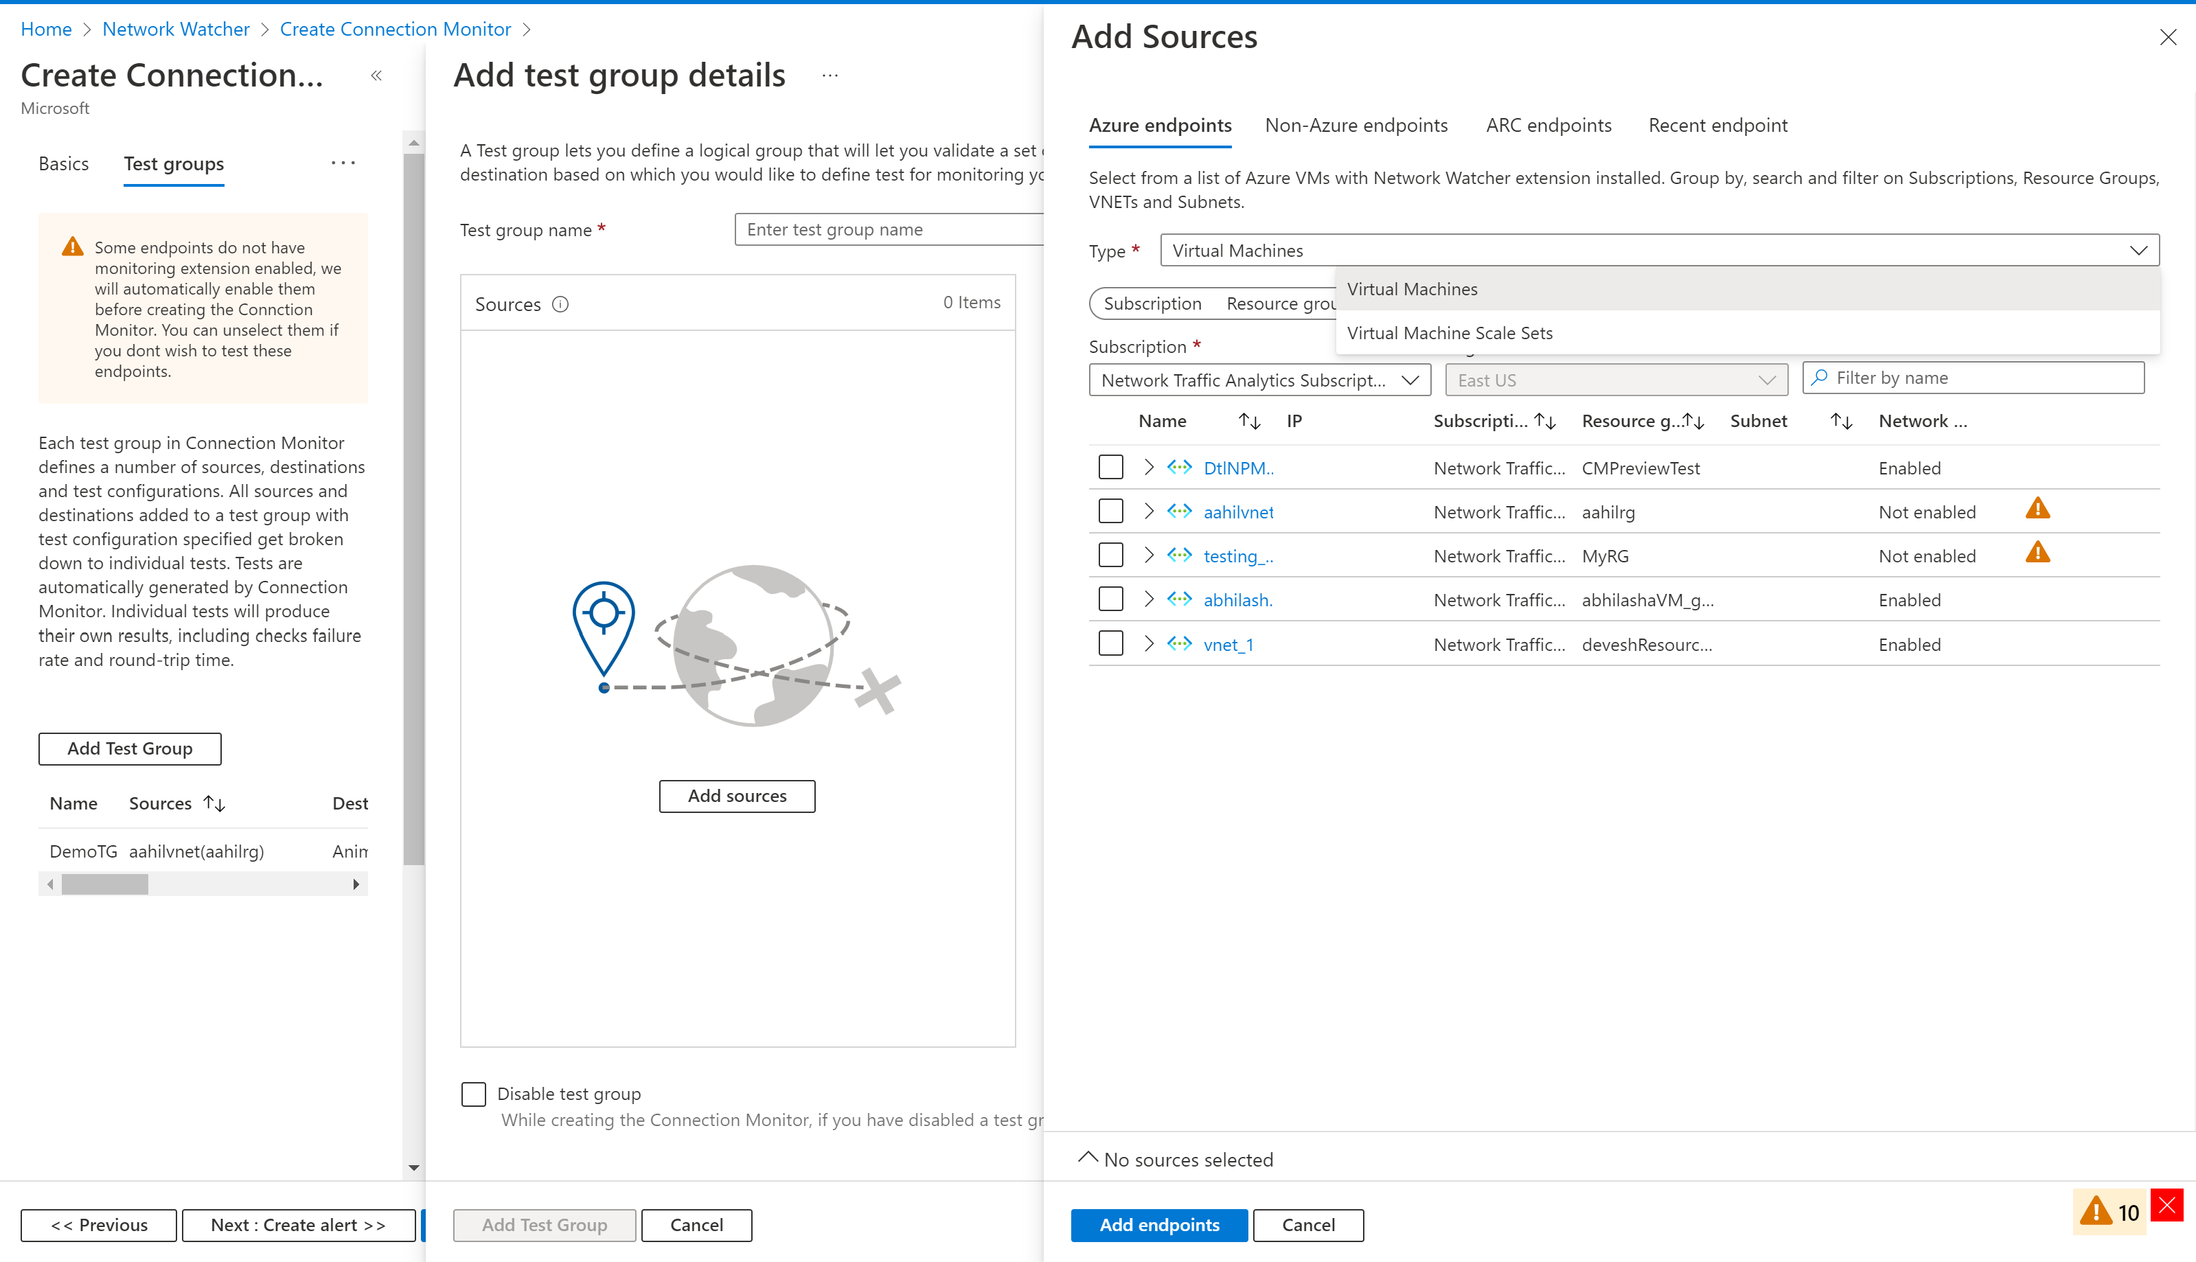Click the Add sources button in test group

737,794
